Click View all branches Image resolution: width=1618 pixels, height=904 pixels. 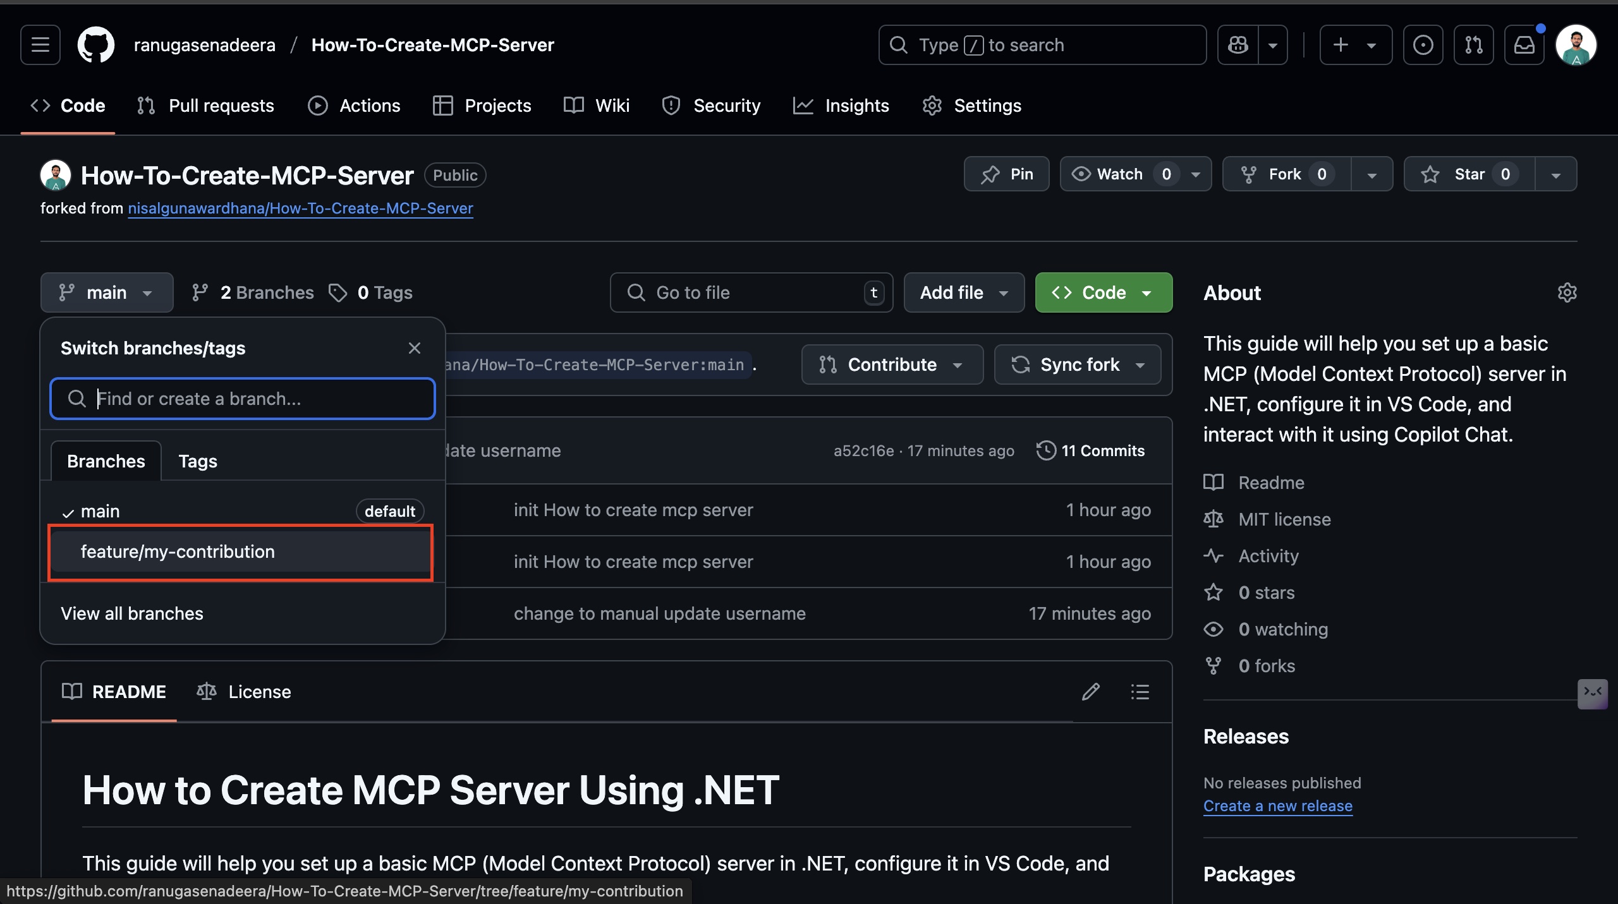pos(131,613)
